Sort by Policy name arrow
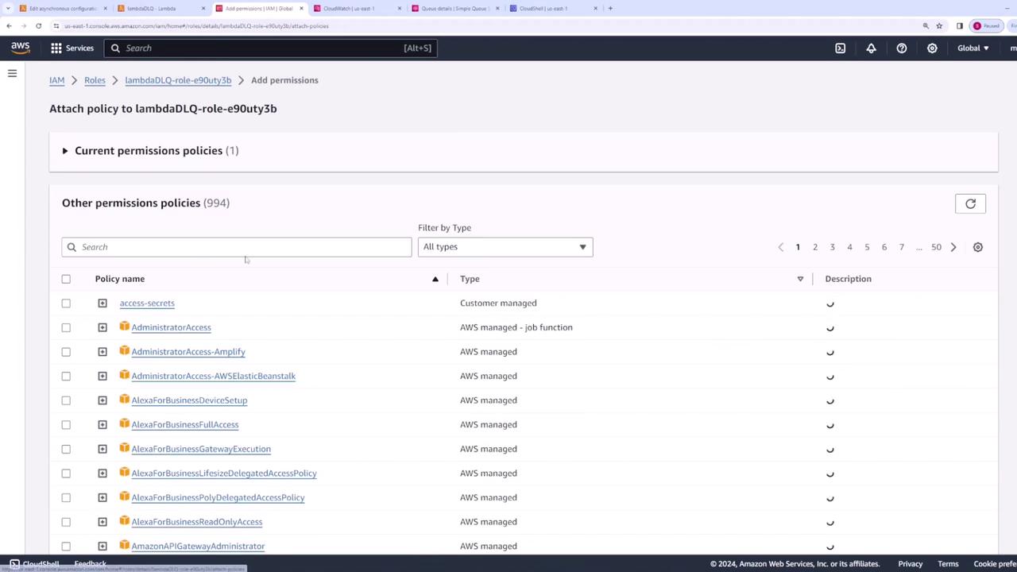The height and width of the screenshot is (572, 1017). click(435, 279)
